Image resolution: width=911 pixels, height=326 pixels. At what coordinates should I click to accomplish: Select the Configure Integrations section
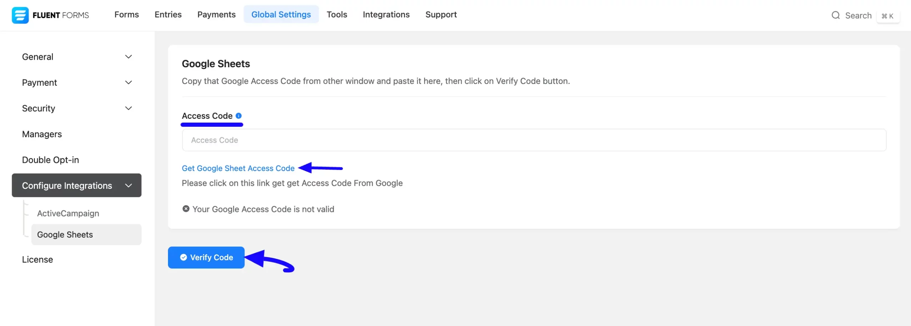point(77,185)
